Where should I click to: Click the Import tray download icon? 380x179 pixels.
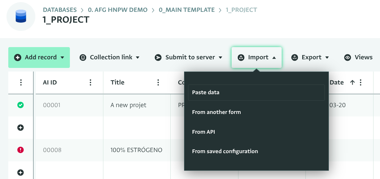tap(241, 58)
